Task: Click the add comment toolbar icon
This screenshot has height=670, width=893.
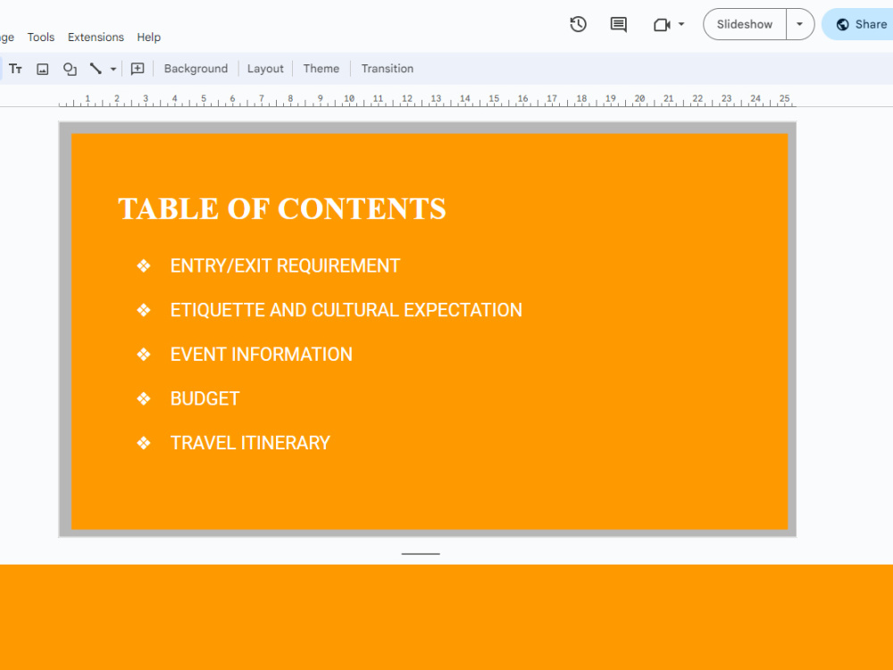Action: click(138, 69)
